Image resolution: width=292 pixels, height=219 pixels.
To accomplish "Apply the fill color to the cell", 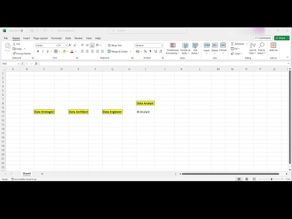I will pyautogui.click(x=64, y=52).
